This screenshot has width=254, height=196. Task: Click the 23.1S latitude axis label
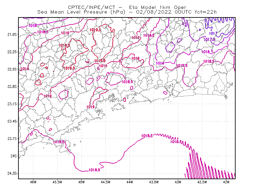click(12, 104)
